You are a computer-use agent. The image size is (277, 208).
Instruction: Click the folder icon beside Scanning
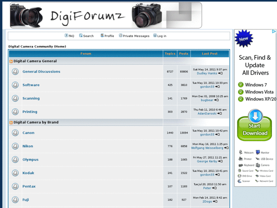15,98
